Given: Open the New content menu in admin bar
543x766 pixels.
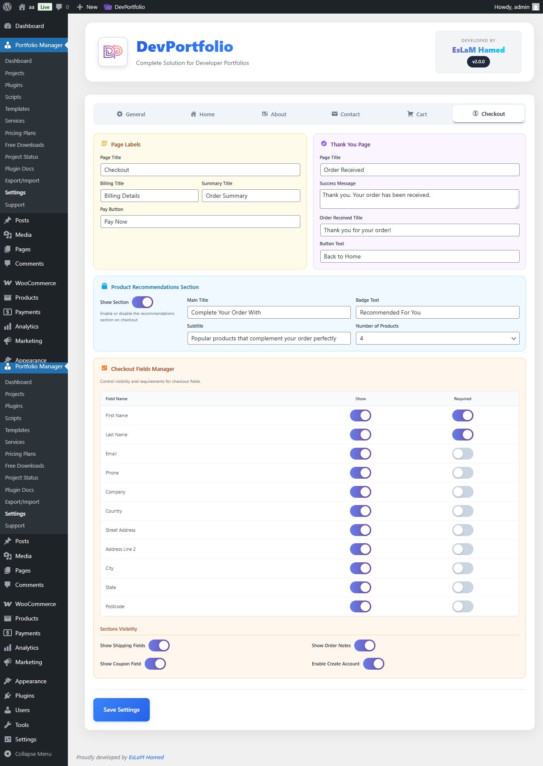Looking at the screenshot, I should click(x=87, y=7).
